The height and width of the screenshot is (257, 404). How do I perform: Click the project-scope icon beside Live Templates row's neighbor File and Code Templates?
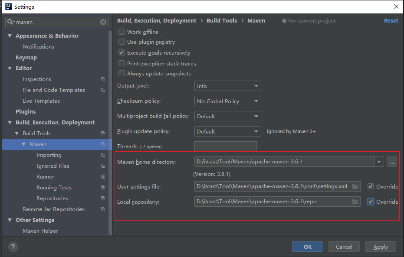(x=103, y=90)
